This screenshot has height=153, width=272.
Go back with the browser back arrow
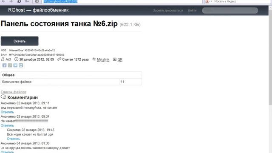[3, 1]
